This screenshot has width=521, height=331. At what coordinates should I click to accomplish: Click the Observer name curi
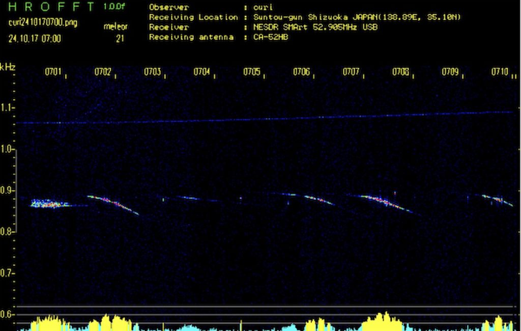262,8
